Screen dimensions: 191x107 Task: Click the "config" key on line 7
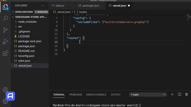click(x=79, y=18)
